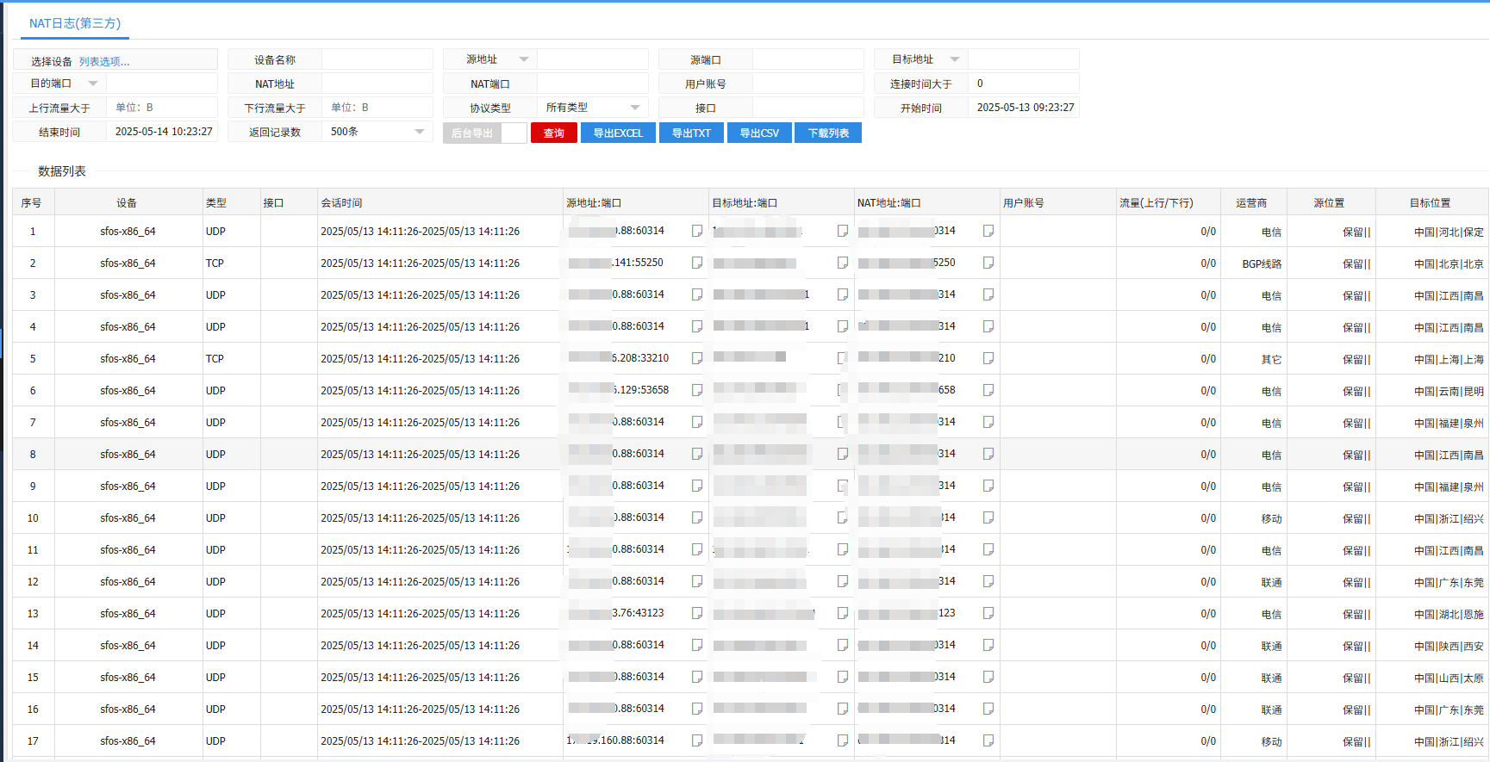Click the 源地址:端口 column header
This screenshot has width=1490, height=762.
coord(636,202)
